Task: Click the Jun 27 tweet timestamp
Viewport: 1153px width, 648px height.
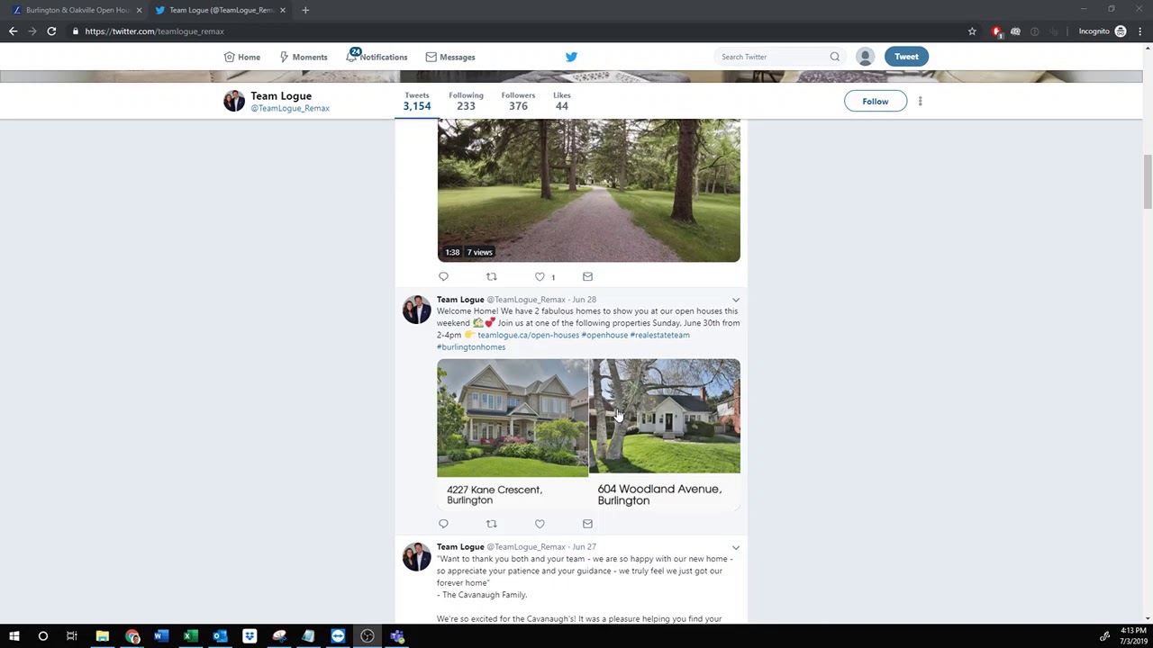Action: pos(584,547)
